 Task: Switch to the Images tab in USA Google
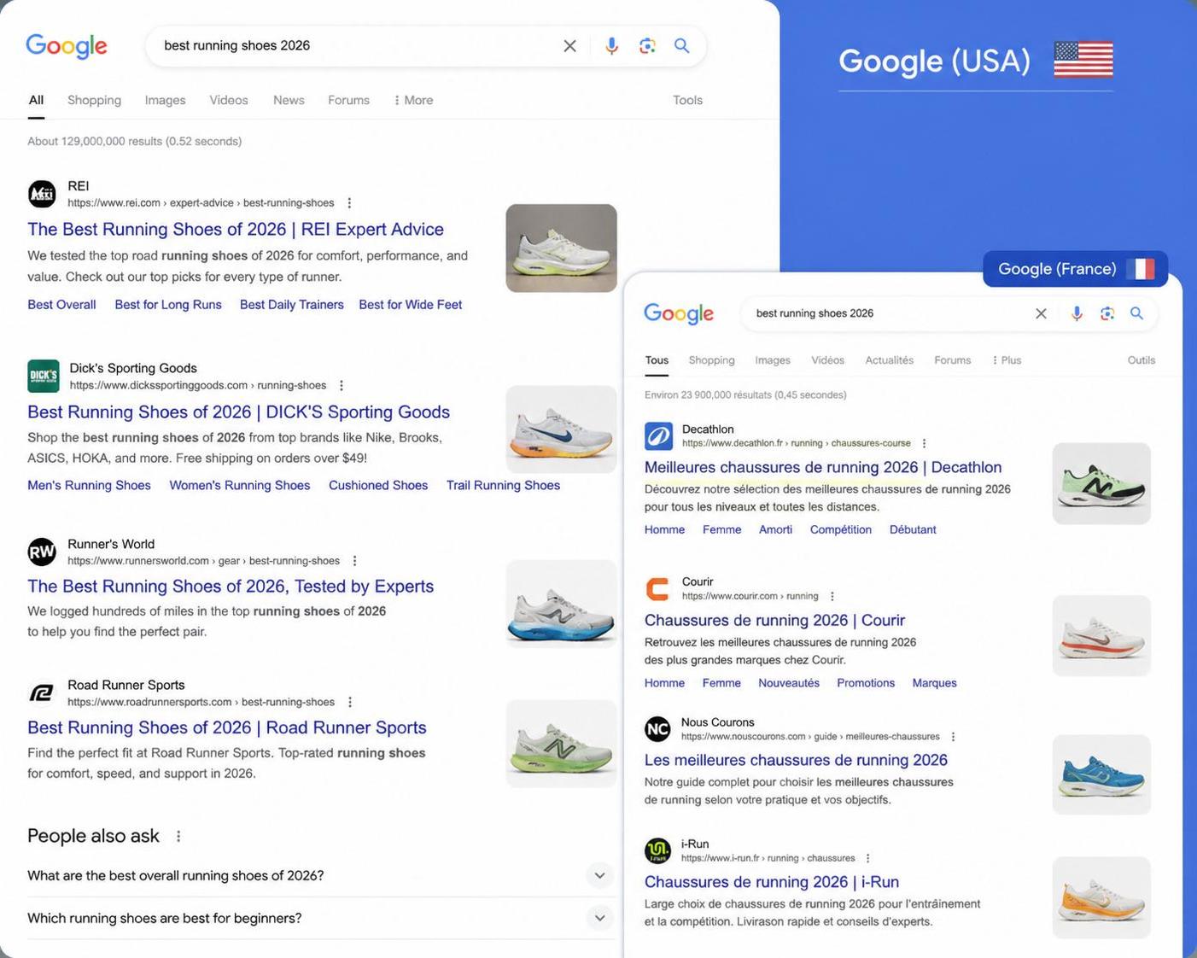pyautogui.click(x=165, y=100)
